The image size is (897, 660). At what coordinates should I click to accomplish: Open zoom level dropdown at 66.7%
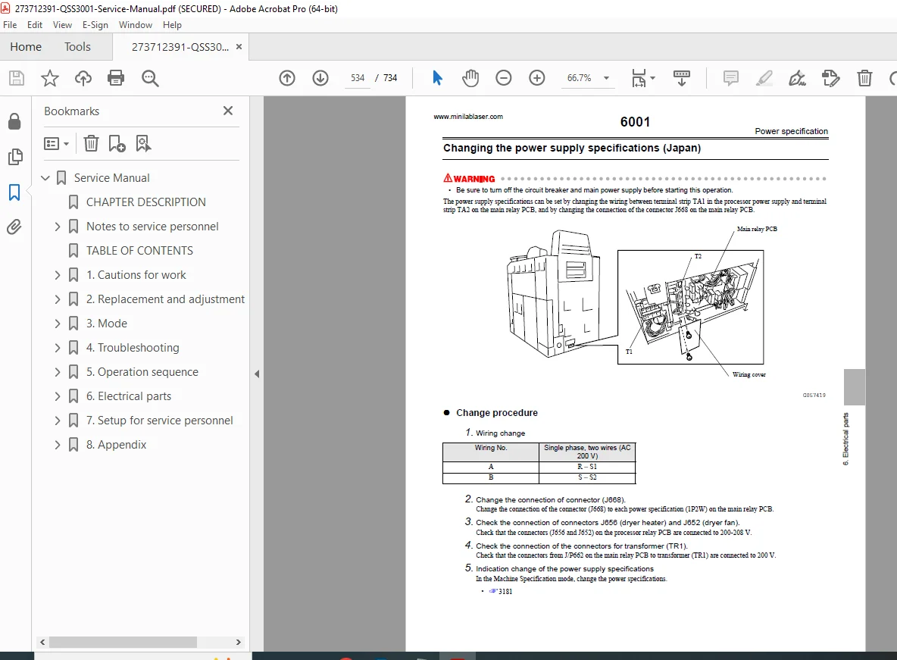[606, 78]
